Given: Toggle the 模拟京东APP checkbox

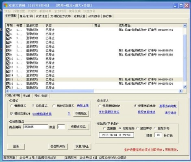Looking at the screenshot, I should pyautogui.click(x=11, y=114).
